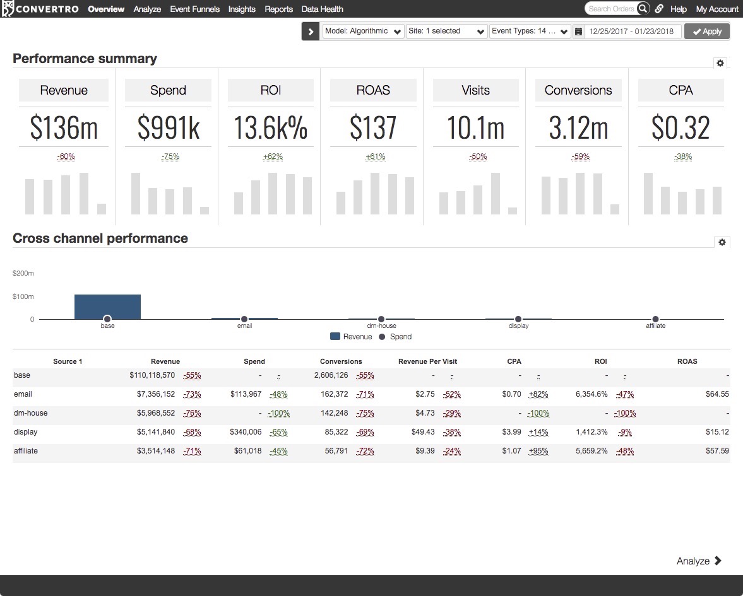Open Performance summary settings gear
Image resolution: width=743 pixels, height=596 pixels.
coord(720,63)
